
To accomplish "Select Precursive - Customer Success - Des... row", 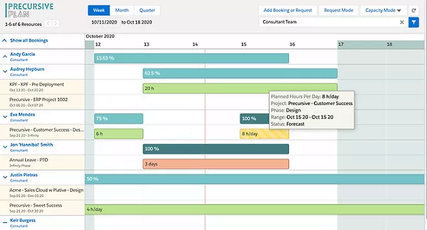I will [x=42, y=132].
